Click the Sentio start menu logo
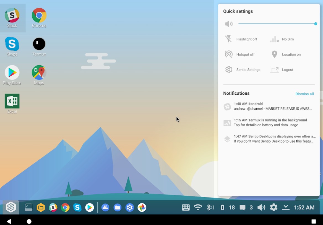 coord(11,207)
